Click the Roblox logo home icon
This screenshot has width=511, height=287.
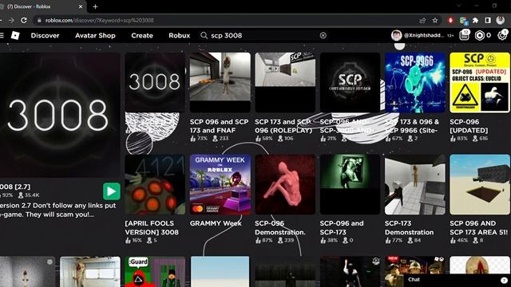(x=15, y=35)
